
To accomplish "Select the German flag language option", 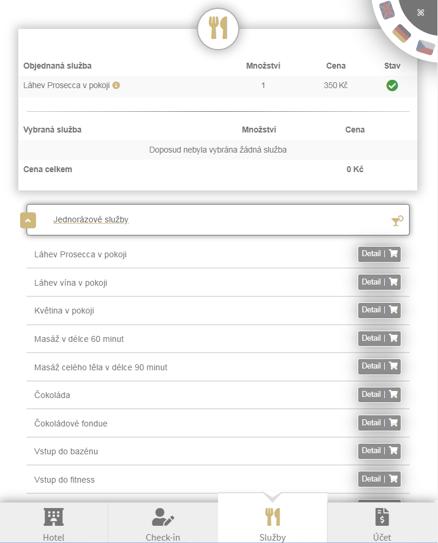I will pyautogui.click(x=402, y=33).
